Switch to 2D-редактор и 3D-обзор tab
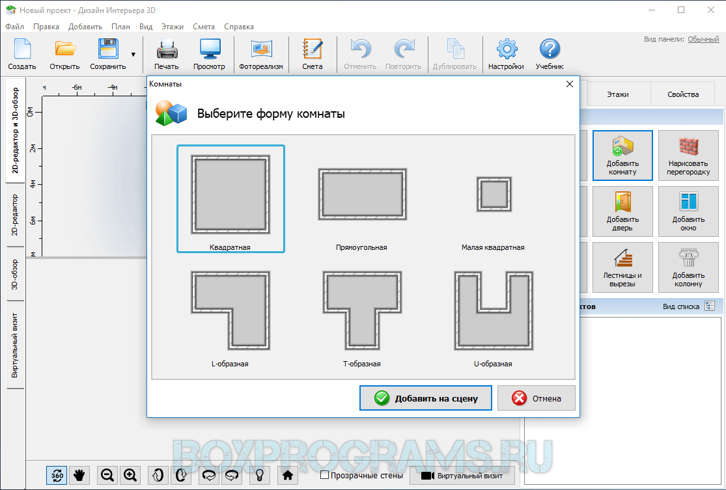Screen dimensions: 726x490 [x=15, y=131]
